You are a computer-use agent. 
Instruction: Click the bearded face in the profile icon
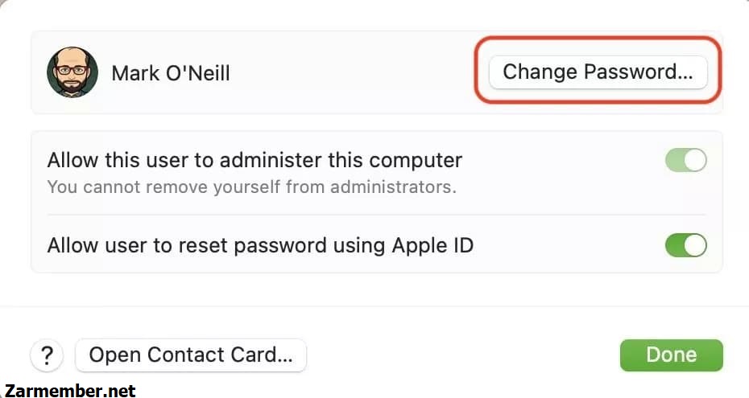point(72,72)
